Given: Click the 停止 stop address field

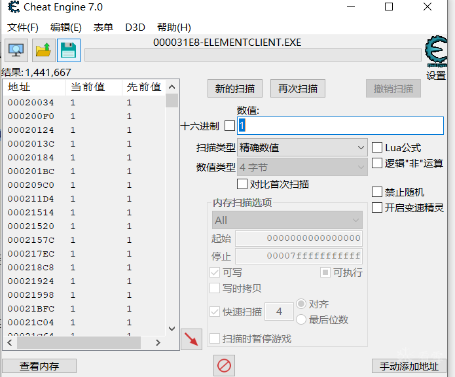Looking at the screenshot, I should coord(299,256).
